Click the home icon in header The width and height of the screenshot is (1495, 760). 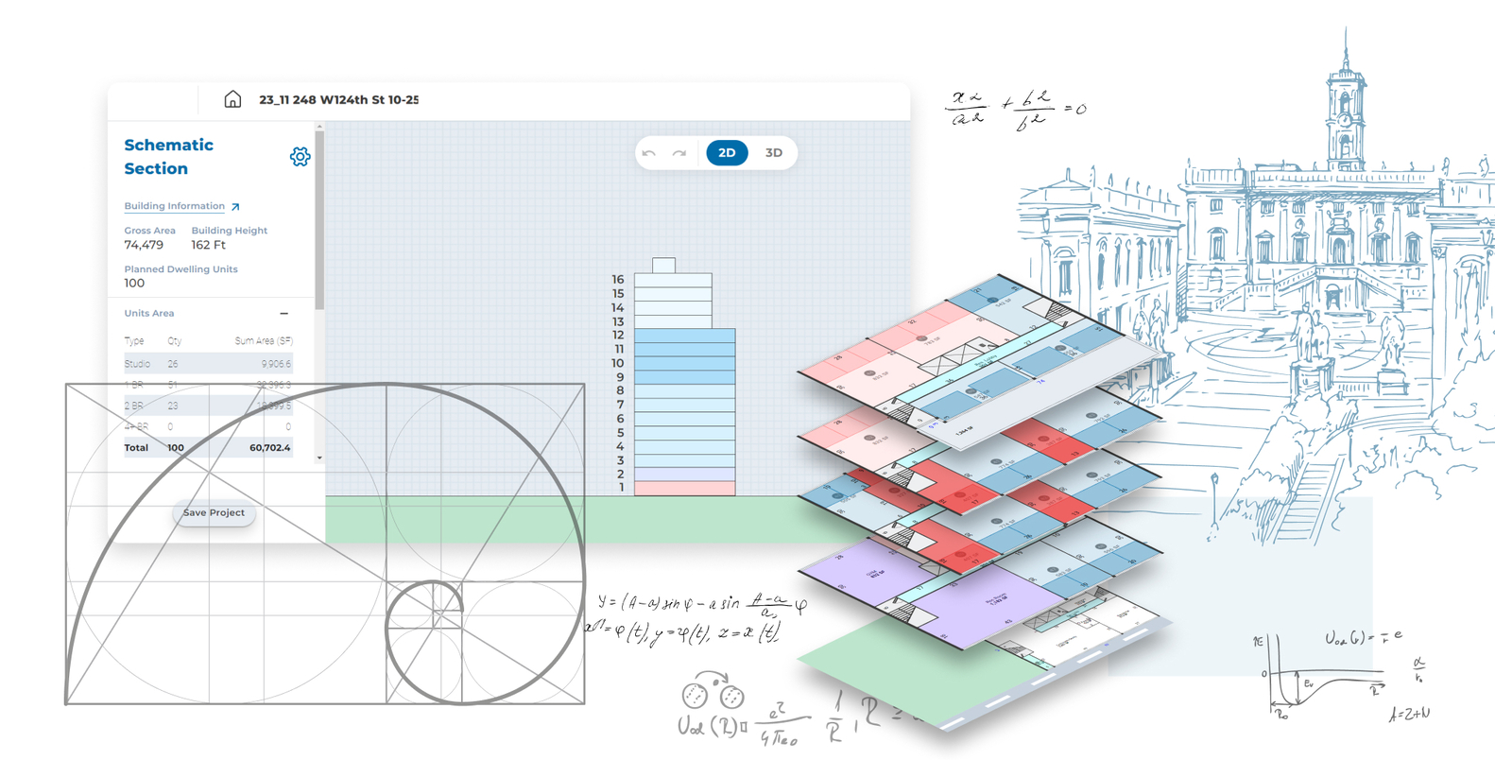232,99
